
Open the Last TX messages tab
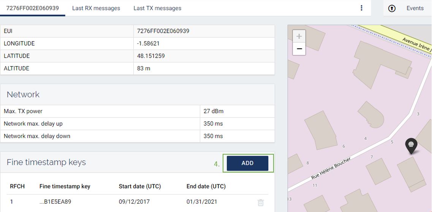(x=157, y=8)
